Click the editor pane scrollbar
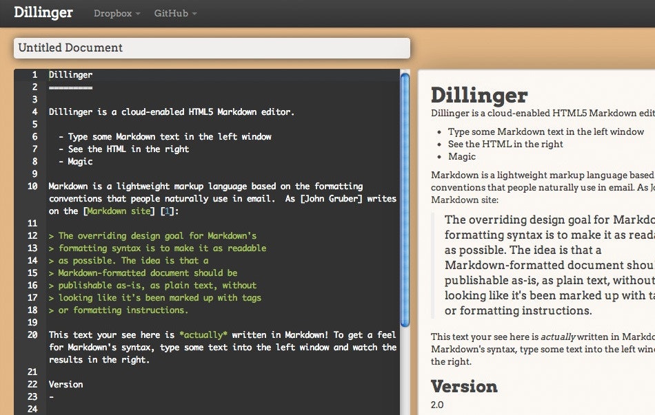The image size is (655, 415). click(x=403, y=206)
